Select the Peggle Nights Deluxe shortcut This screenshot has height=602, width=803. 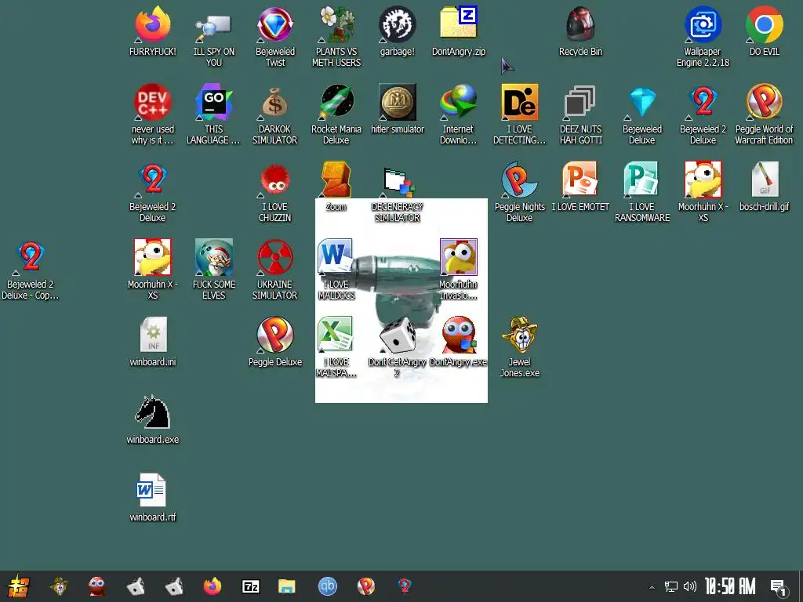[x=520, y=193]
